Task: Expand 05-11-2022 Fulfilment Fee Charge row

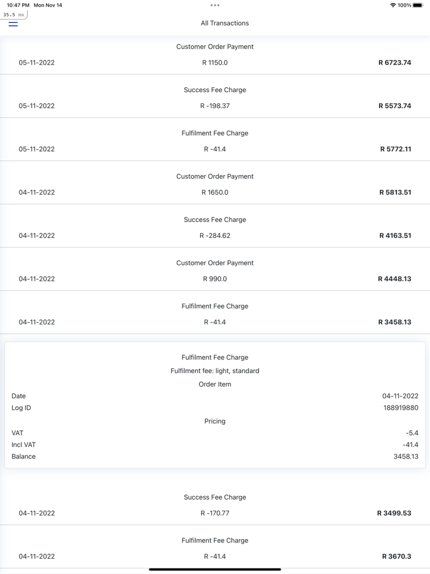Action: click(215, 141)
